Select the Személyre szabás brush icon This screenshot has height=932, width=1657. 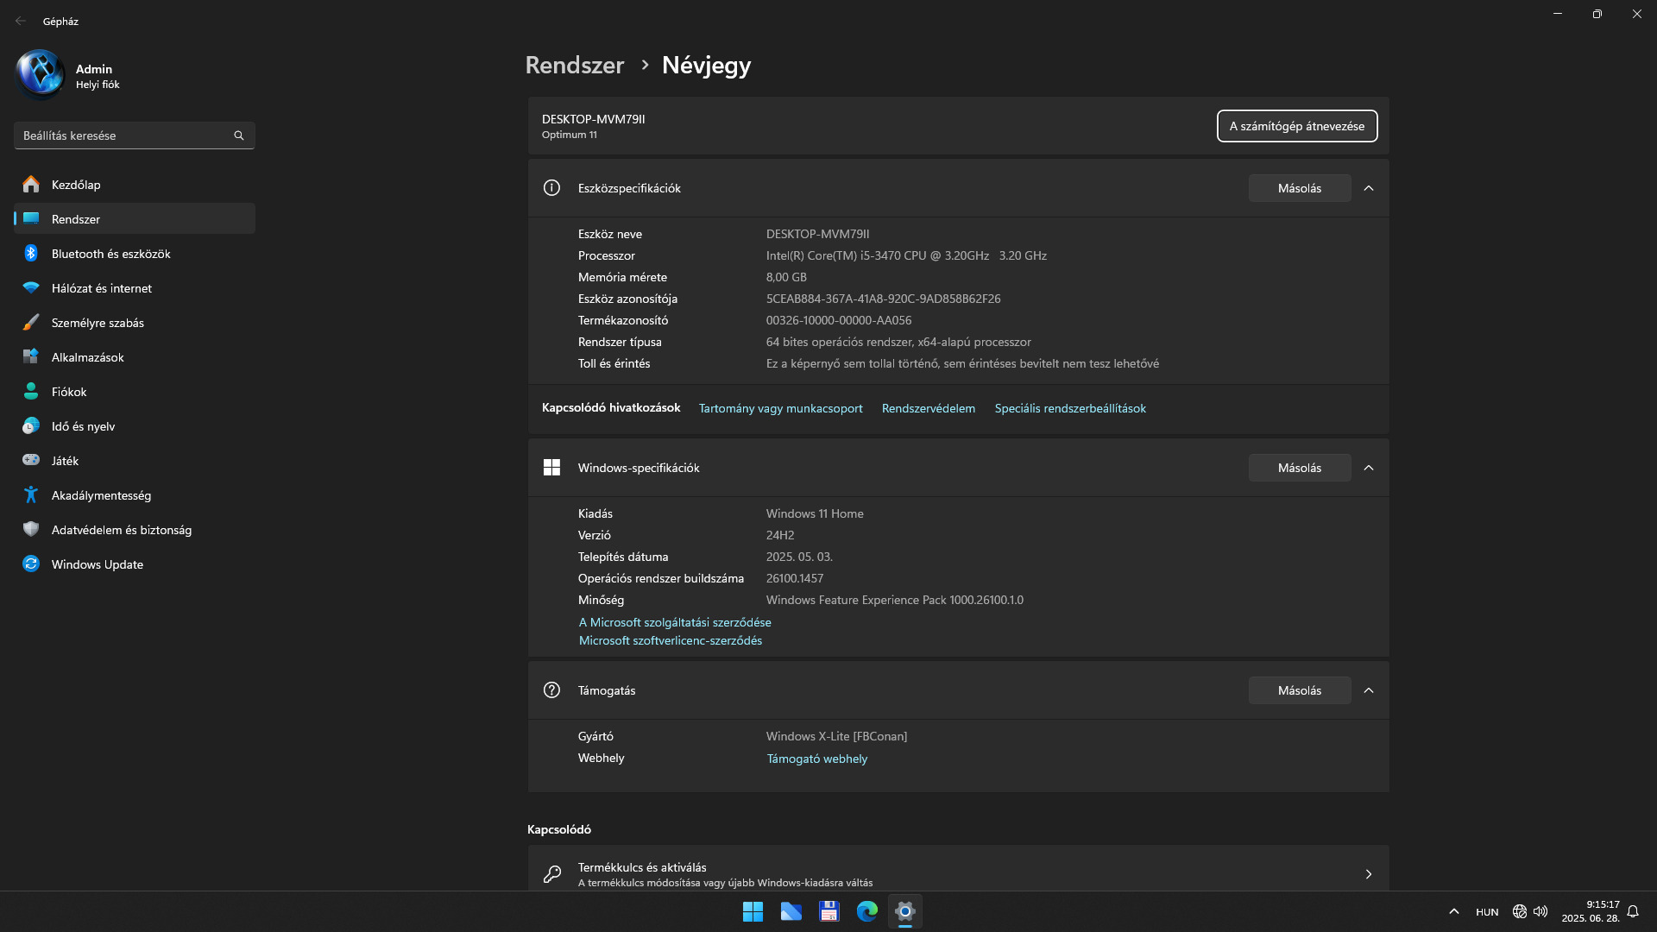coord(31,323)
